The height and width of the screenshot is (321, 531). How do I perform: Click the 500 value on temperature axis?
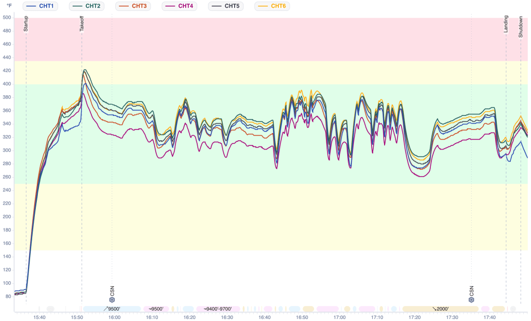[7, 18]
